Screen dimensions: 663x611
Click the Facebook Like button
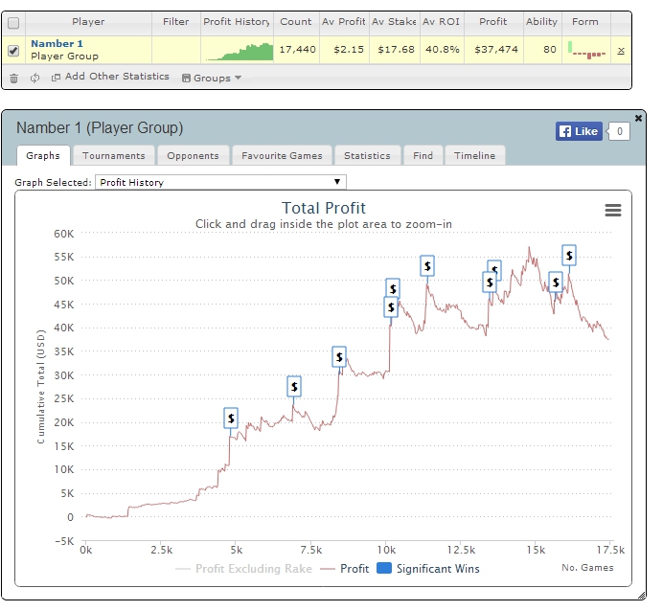579,131
